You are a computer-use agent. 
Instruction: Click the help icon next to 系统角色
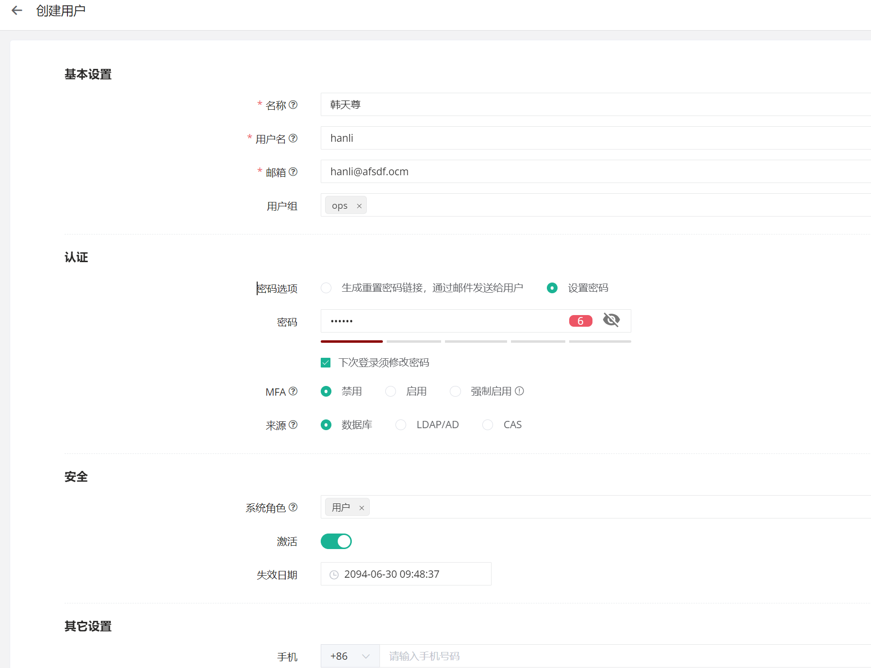293,507
